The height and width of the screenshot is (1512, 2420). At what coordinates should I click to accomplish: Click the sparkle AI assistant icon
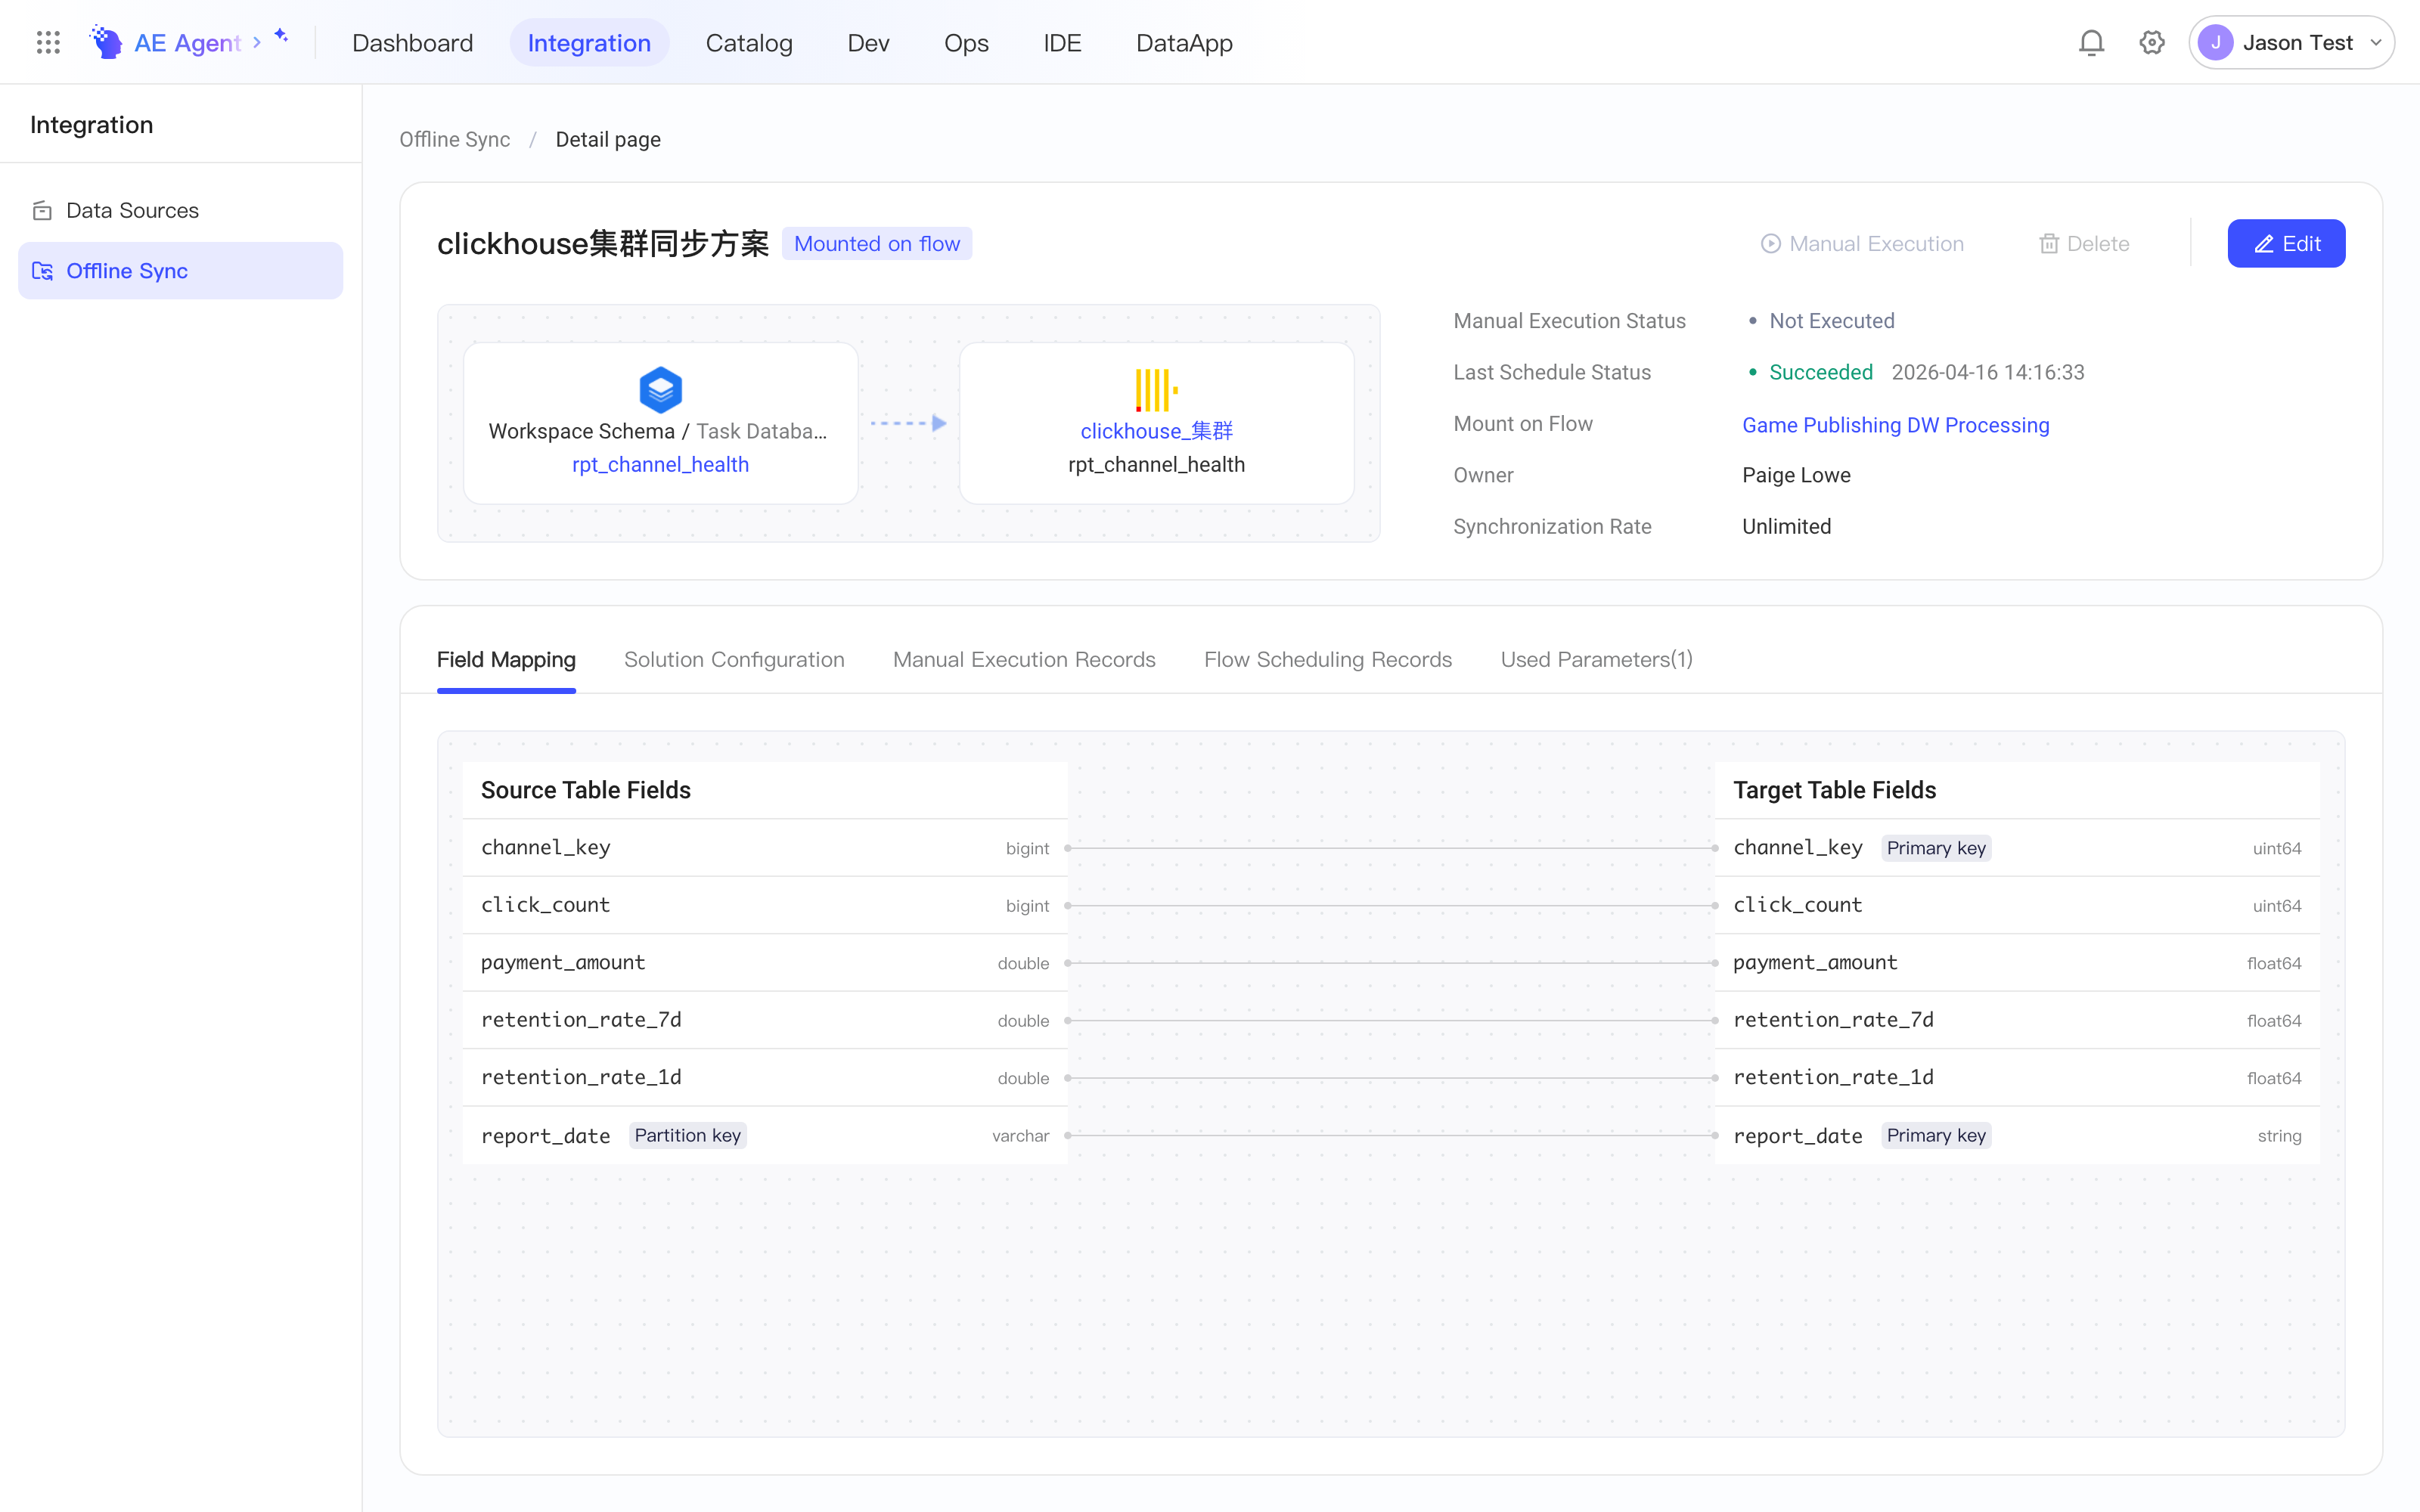click(x=281, y=35)
